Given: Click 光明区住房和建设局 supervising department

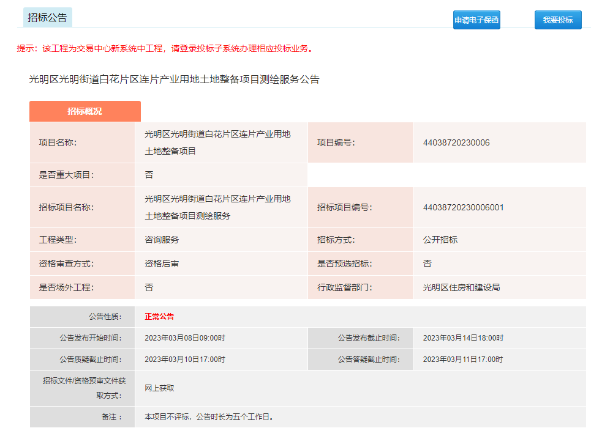Looking at the screenshot, I should [x=461, y=287].
